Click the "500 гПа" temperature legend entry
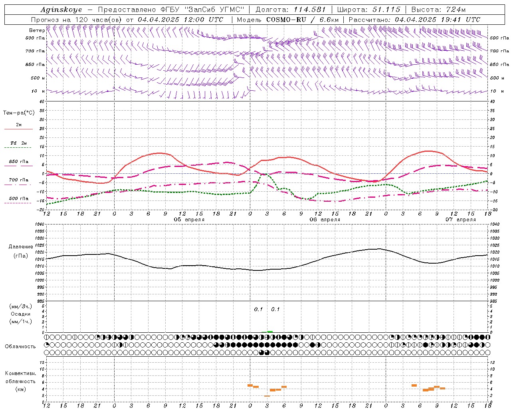 pos(19,199)
